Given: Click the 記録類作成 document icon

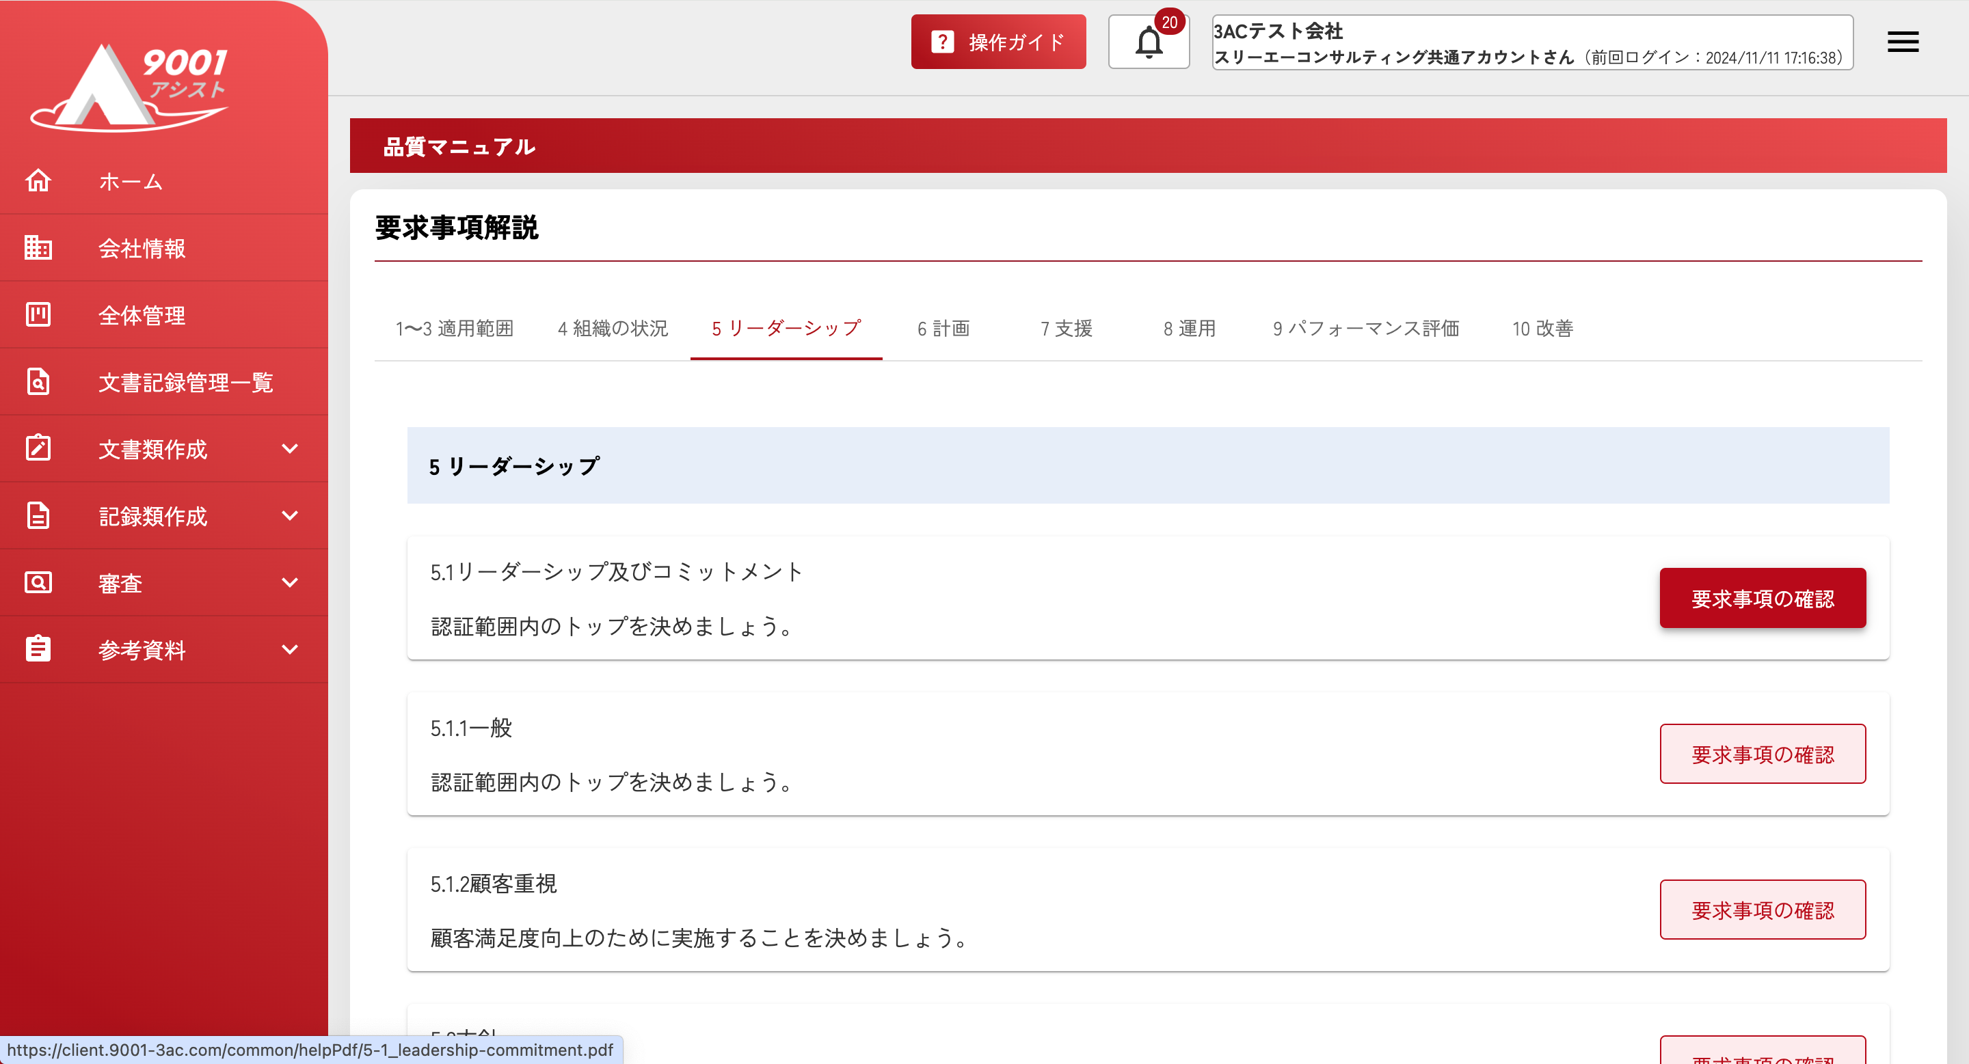Looking at the screenshot, I should [38, 515].
